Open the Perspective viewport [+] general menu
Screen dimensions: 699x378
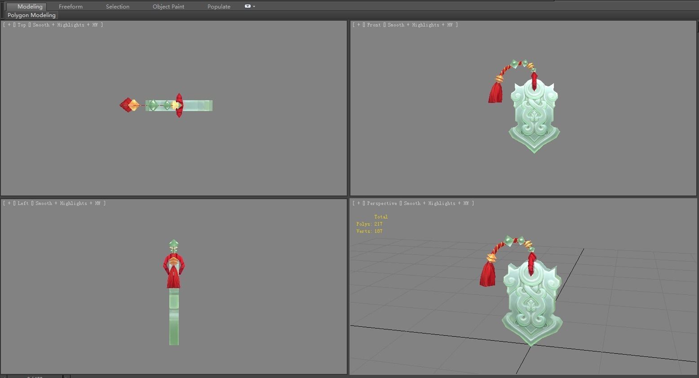(358, 203)
